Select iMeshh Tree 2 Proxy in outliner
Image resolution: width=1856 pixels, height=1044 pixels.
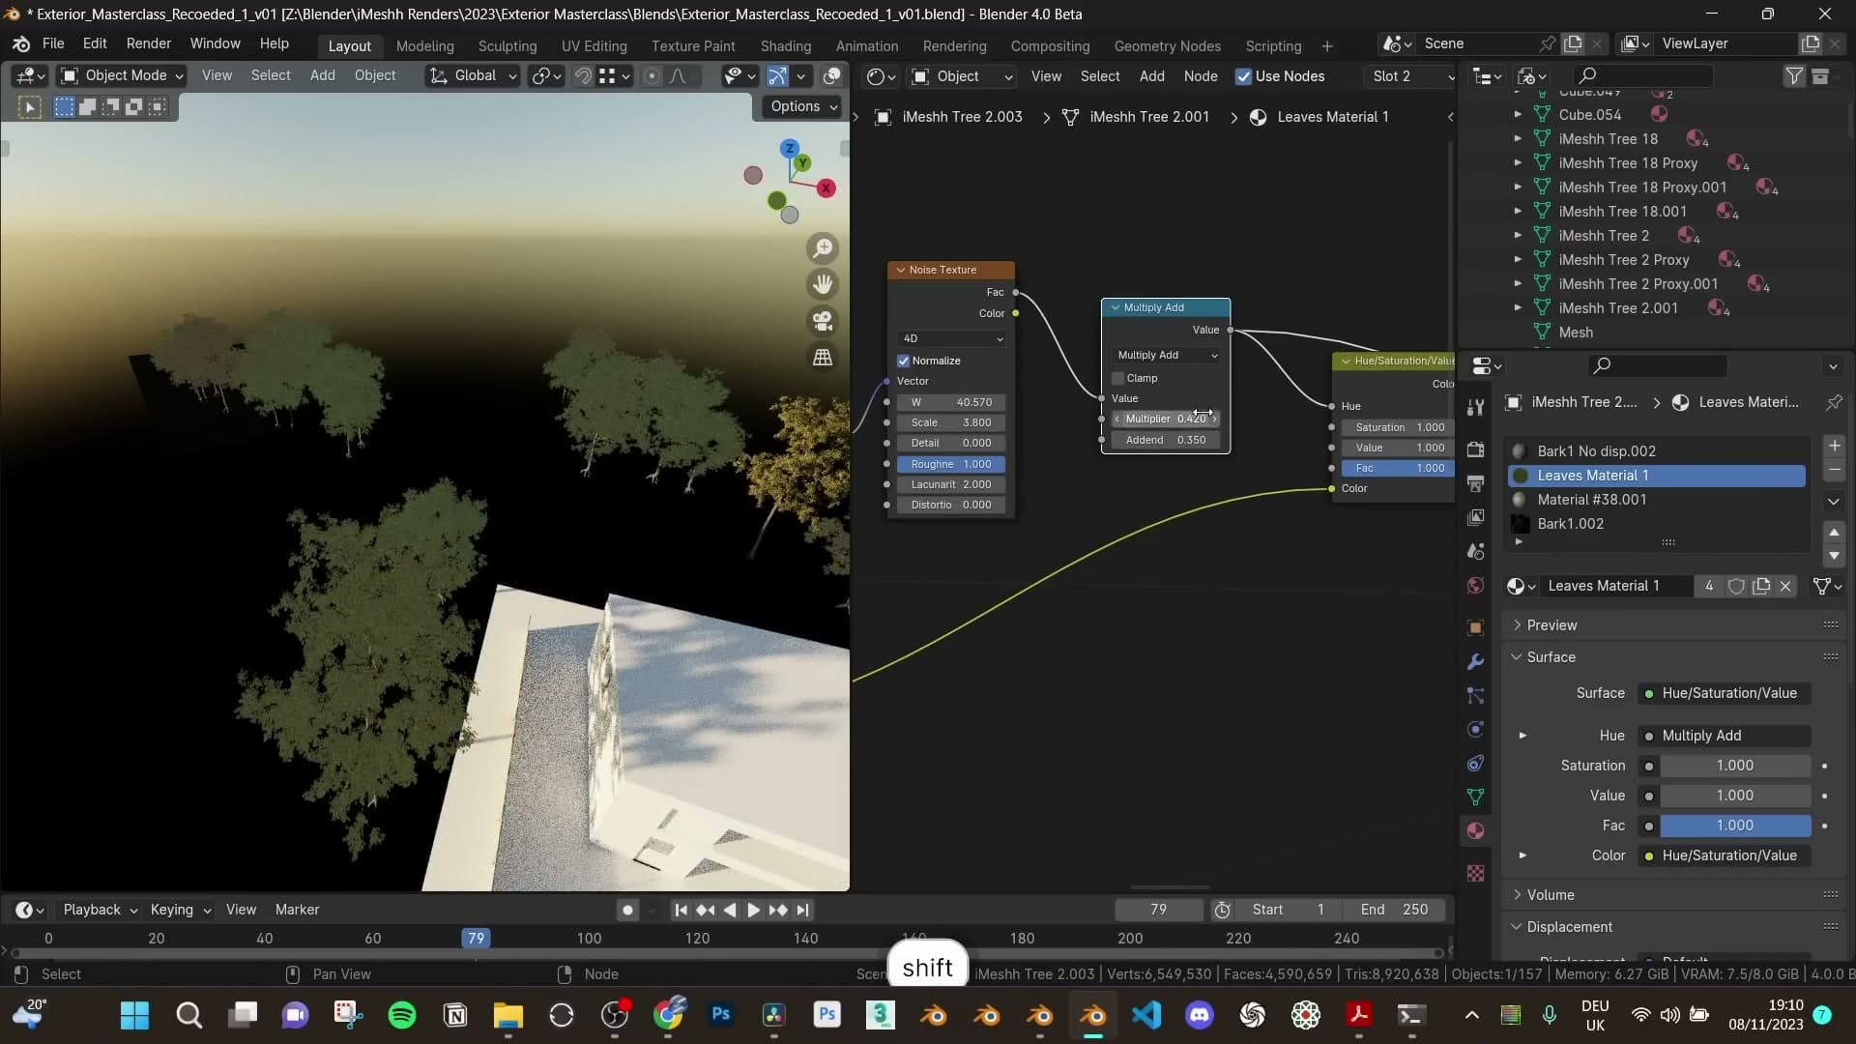tap(1623, 260)
